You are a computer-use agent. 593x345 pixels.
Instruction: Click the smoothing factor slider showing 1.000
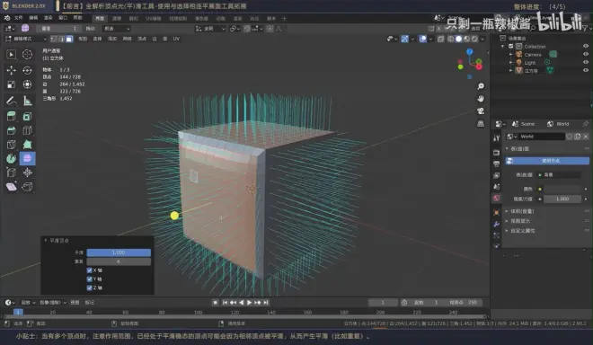(x=119, y=252)
